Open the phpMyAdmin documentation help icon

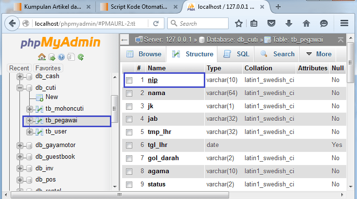point(61,57)
